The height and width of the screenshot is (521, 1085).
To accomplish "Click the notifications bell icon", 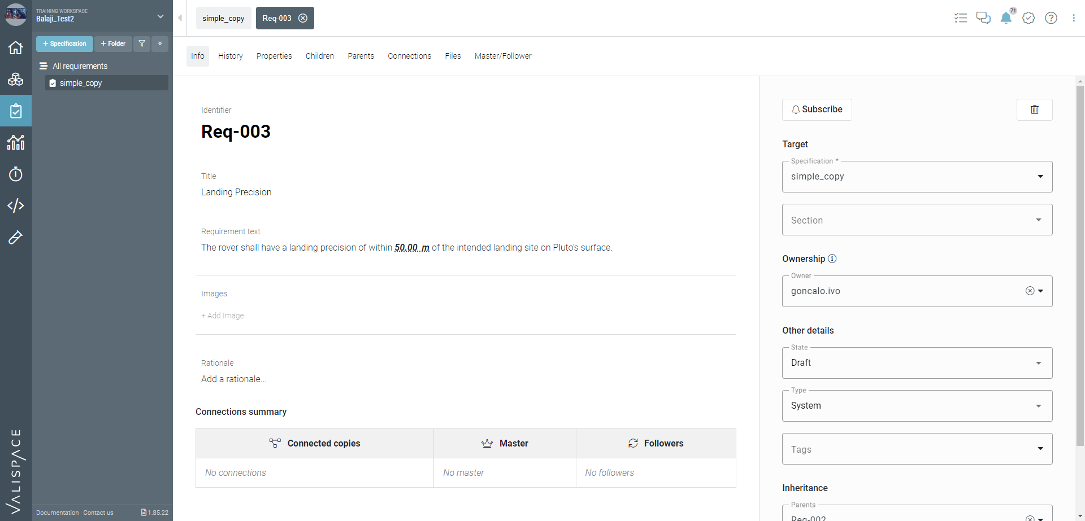I will point(1006,18).
